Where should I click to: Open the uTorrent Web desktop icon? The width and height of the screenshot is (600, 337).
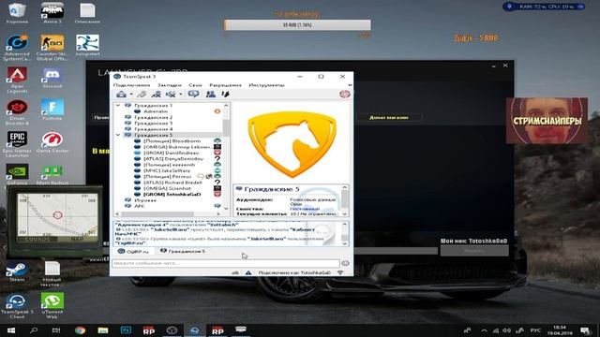[x=52, y=305]
